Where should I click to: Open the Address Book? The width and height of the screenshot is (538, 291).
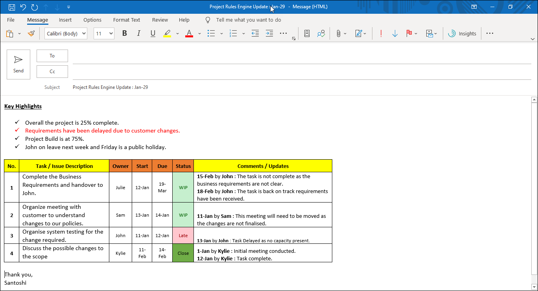pos(307,33)
